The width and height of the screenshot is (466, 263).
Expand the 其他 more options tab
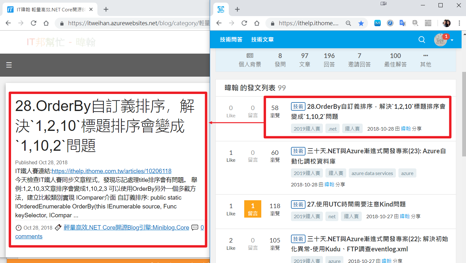tap(426, 60)
